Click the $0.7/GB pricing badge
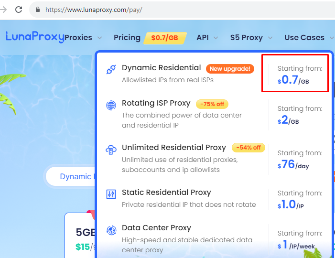 (165, 38)
